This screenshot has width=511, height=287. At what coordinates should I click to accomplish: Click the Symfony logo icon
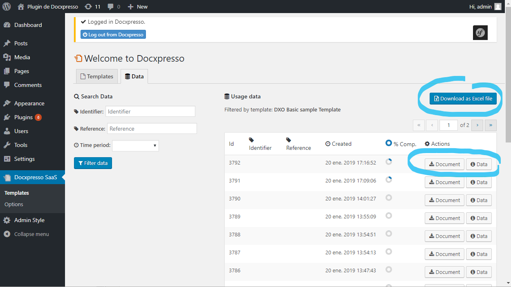480,33
